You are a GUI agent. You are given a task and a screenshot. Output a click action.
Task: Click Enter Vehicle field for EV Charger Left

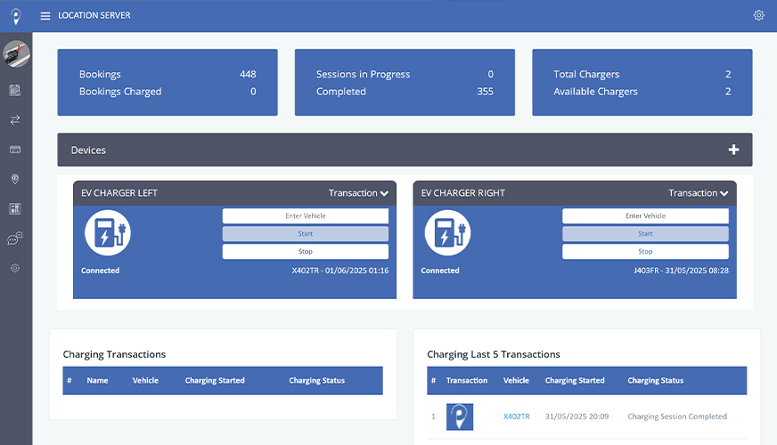coord(305,216)
